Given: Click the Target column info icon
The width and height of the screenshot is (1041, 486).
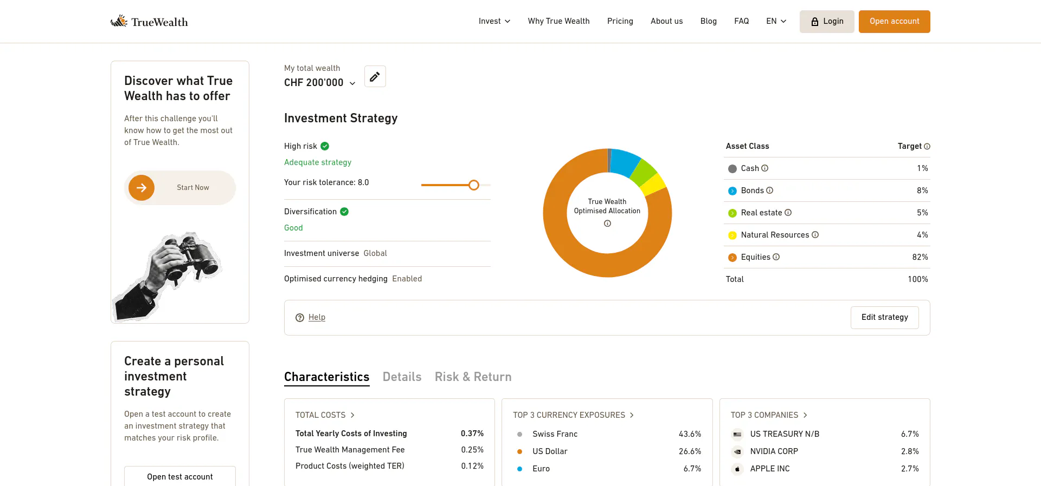Looking at the screenshot, I should point(927,147).
